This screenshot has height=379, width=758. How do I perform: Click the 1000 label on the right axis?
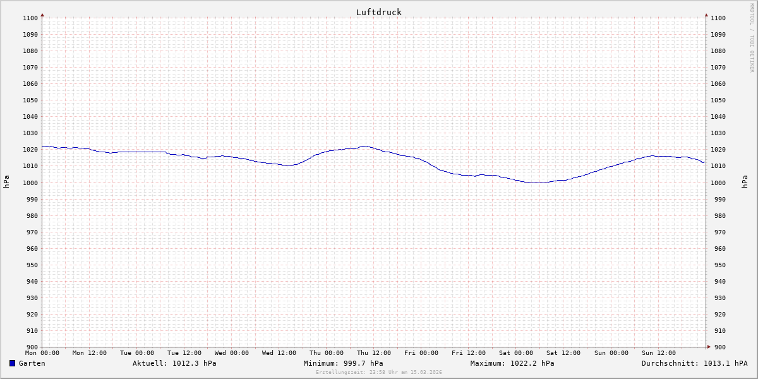pyautogui.click(x=718, y=183)
